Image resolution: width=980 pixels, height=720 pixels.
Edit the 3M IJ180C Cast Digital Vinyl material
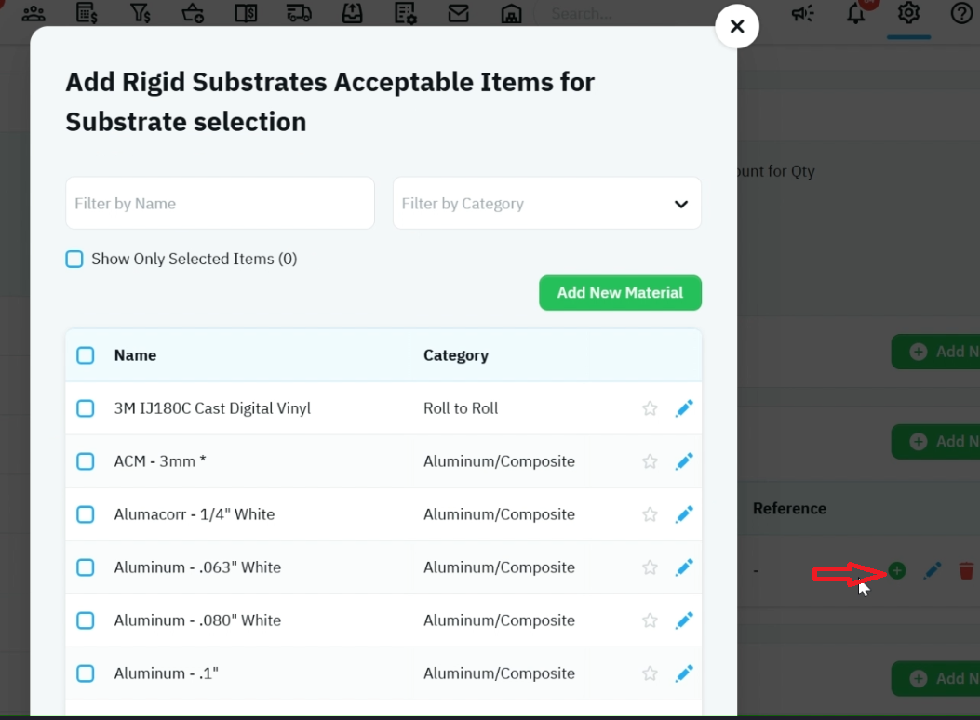[x=684, y=408]
